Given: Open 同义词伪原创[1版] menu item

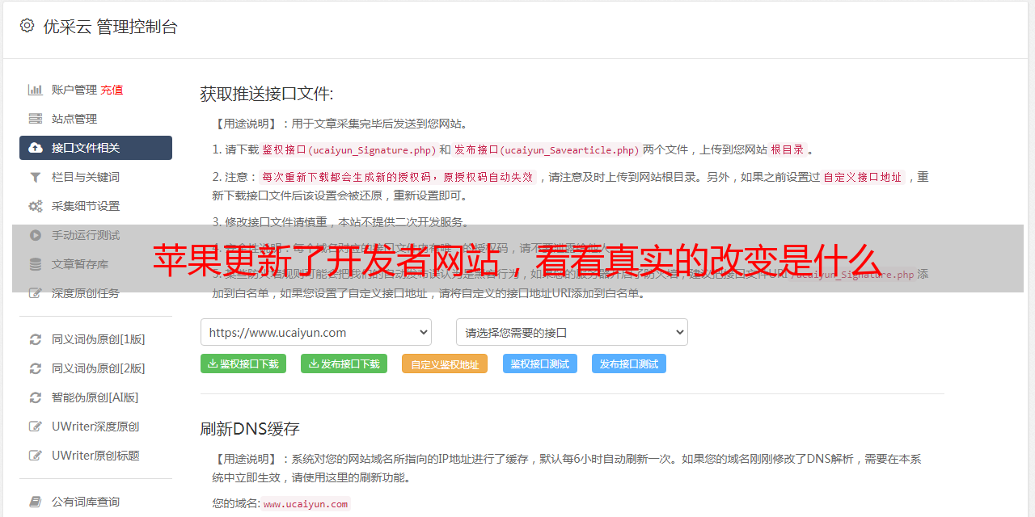Looking at the screenshot, I should (x=95, y=339).
